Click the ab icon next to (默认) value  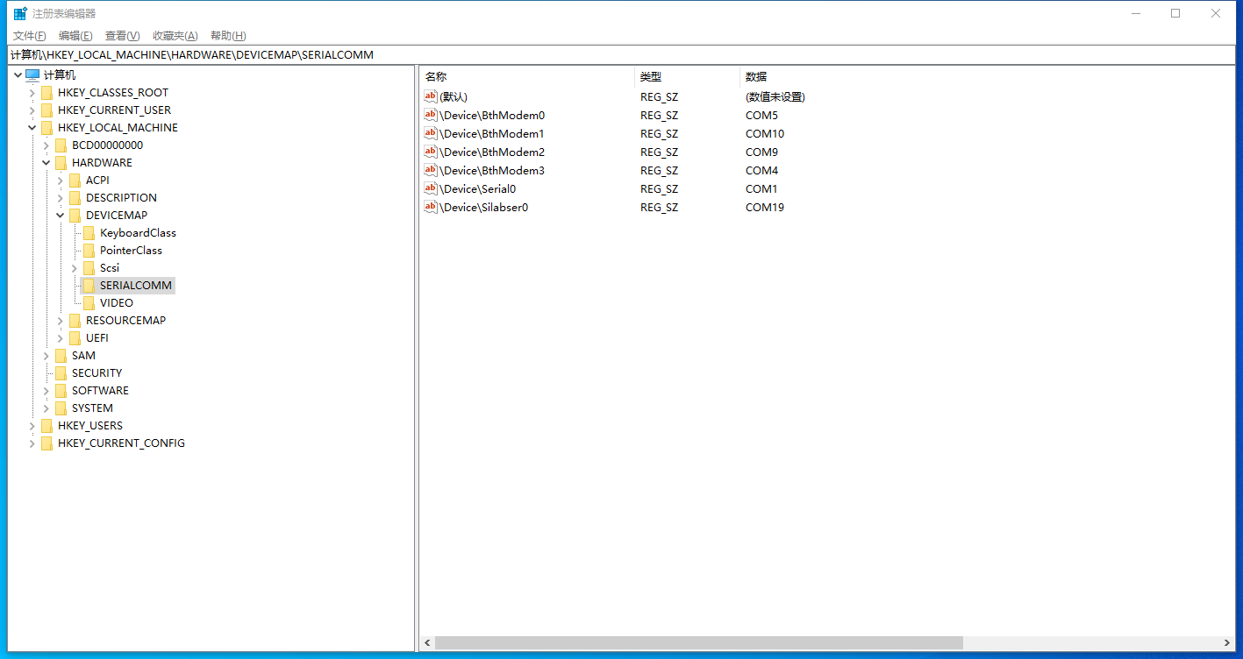[430, 96]
